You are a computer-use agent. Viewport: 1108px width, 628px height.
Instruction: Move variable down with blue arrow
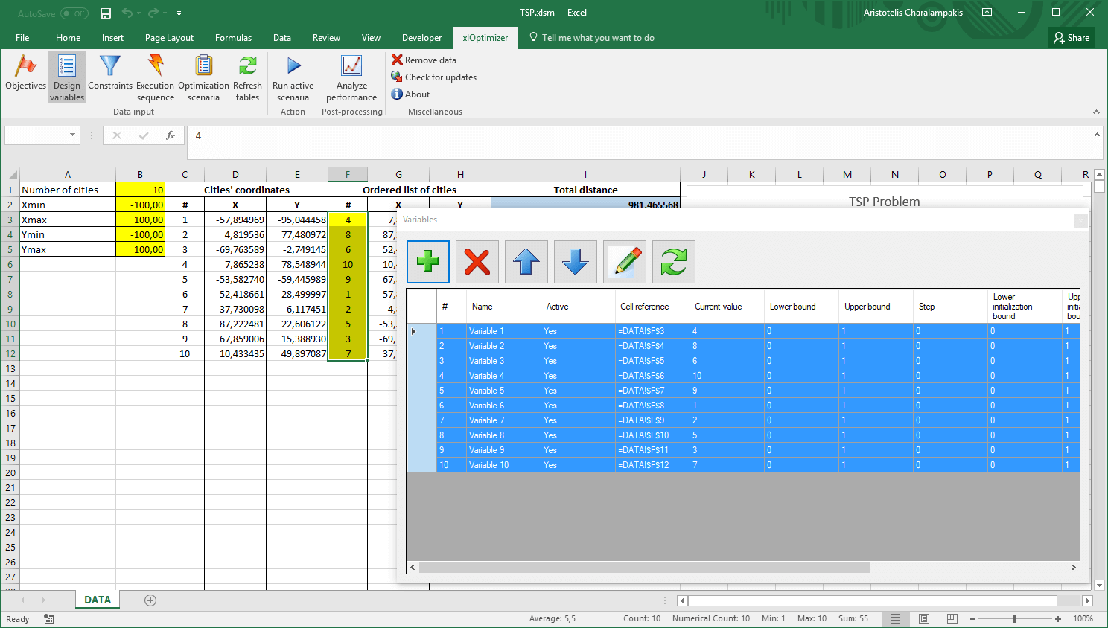(x=576, y=262)
